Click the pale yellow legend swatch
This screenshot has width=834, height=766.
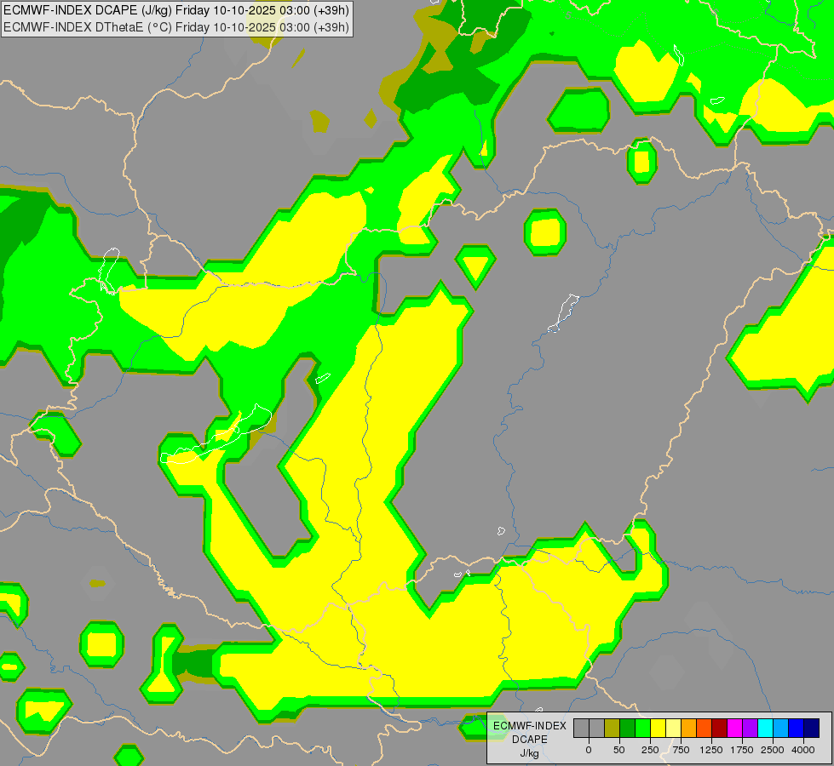click(673, 728)
